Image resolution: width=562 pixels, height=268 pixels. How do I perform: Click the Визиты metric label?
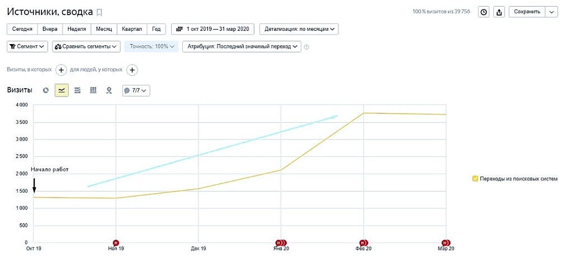[x=20, y=90]
